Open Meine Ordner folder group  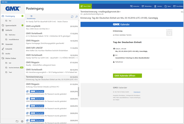12,58
